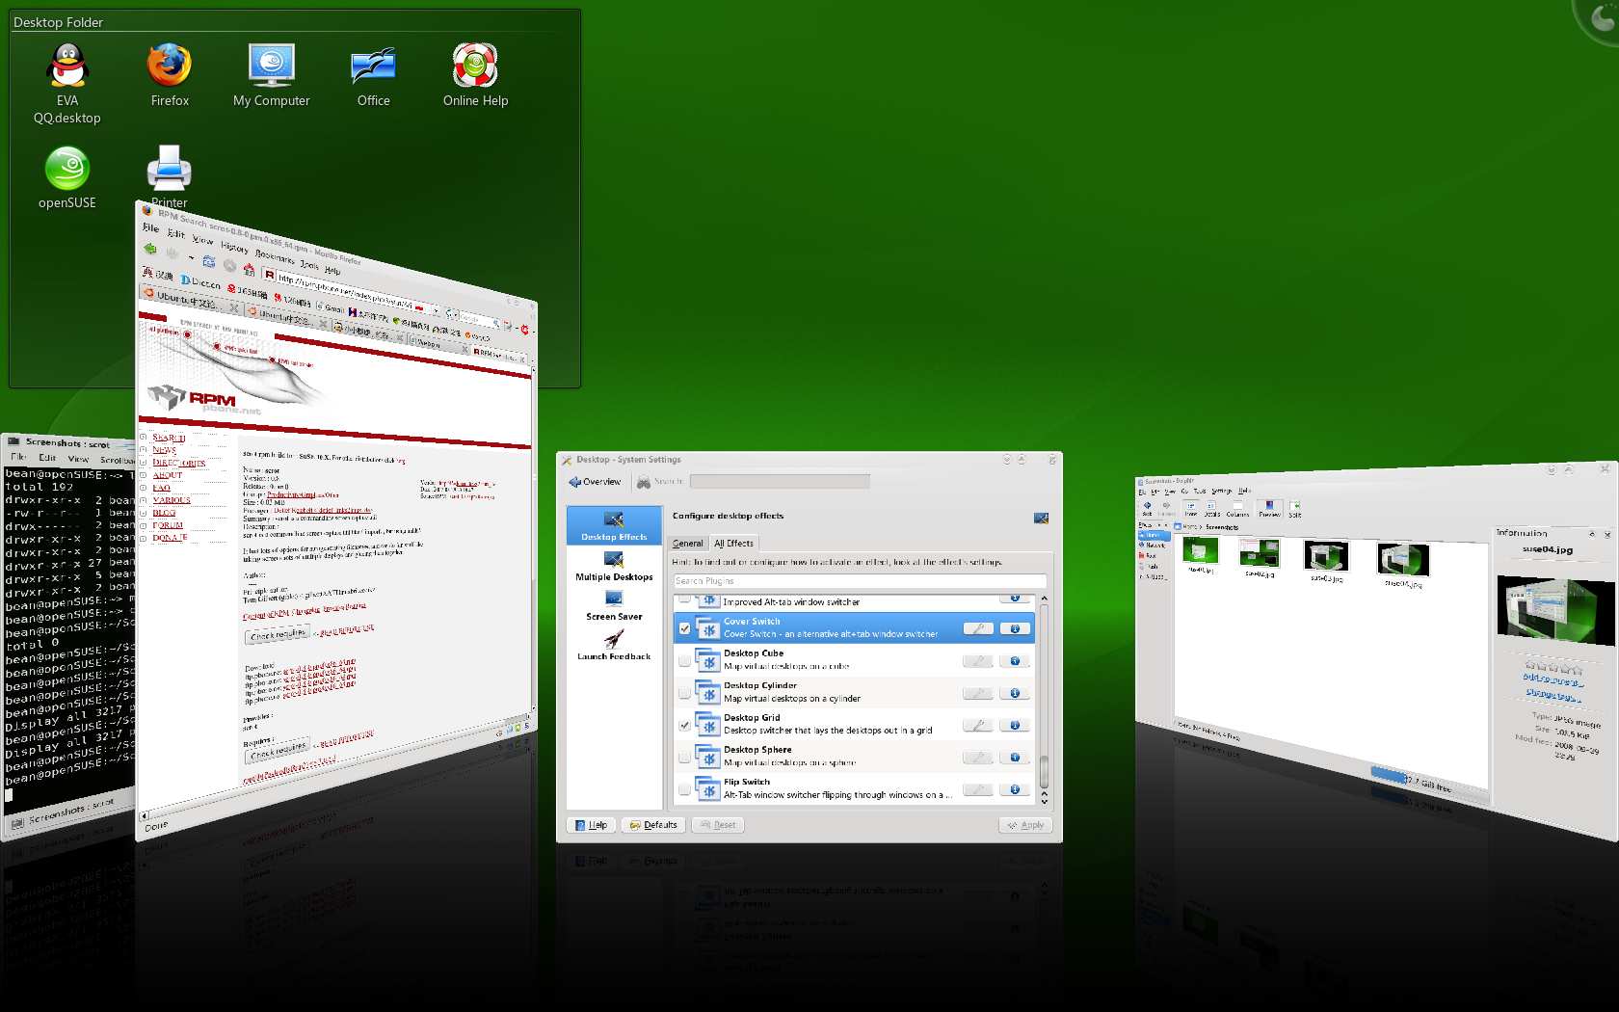The height and width of the screenshot is (1012, 1619).
Task: Select suse02.jpg thumbnail in Dolphin
Action: coord(1259,558)
